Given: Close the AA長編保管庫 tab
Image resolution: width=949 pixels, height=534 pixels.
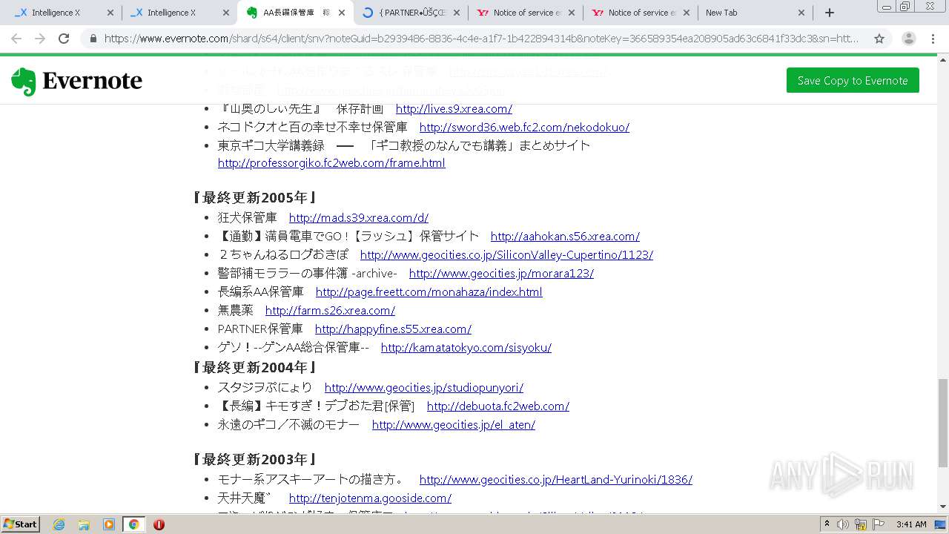Looking at the screenshot, I should tap(342, 13).
